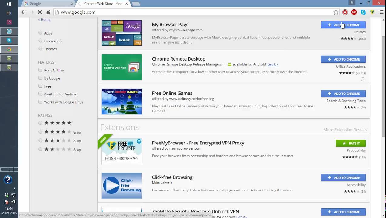This screenshot has height=218, width=386.
Task: Open the browser home page icon
Action: [x=48, y=12]
